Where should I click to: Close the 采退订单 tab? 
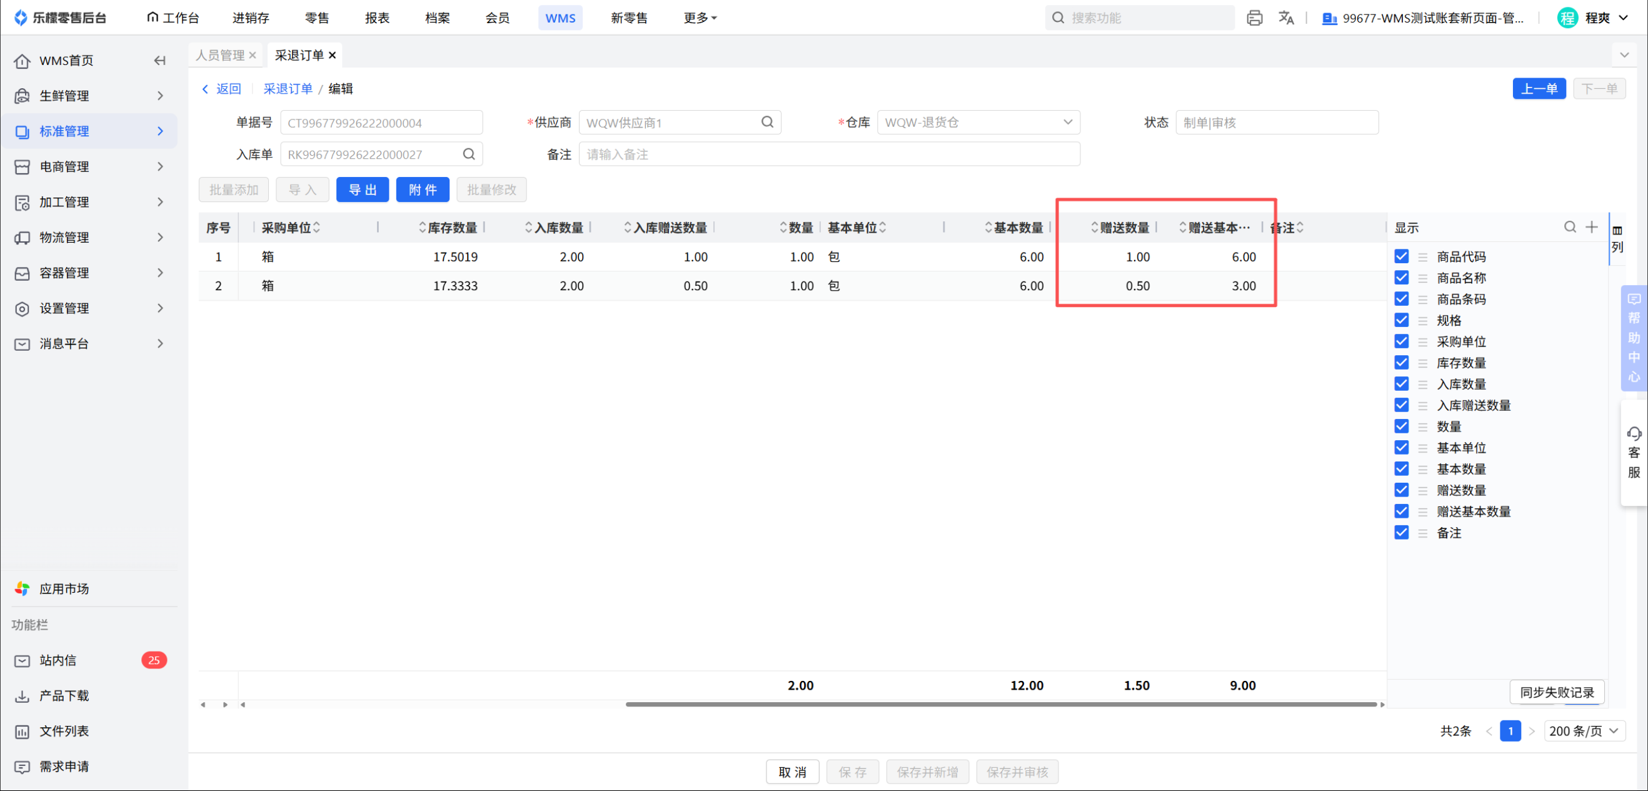click(x=332, y=55)
